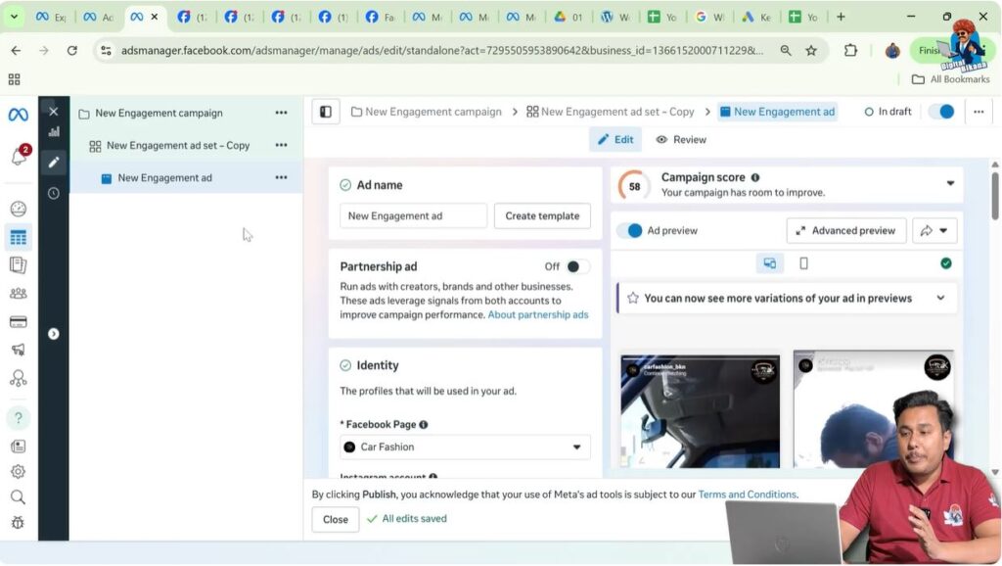Open Audiences people icon in sidebar

click(x=19, y=294)
